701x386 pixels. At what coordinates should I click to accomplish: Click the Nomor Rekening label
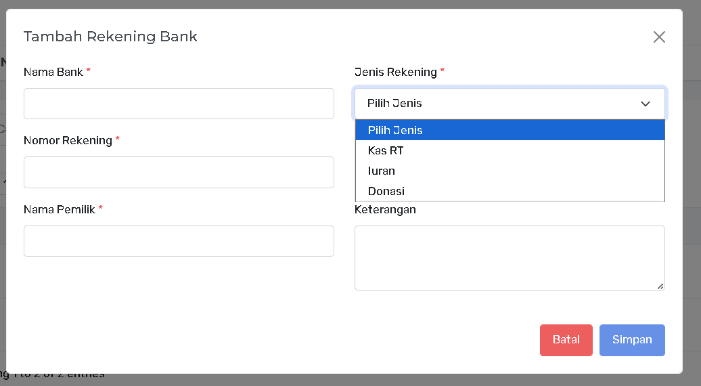coord(68,140)
